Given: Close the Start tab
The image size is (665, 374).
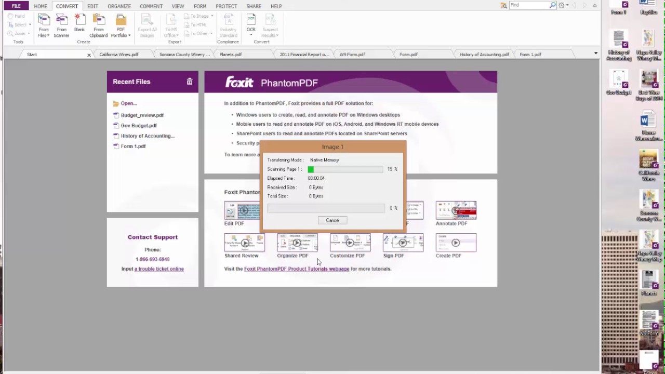Looking at the screenshot, I should [89, 55].
